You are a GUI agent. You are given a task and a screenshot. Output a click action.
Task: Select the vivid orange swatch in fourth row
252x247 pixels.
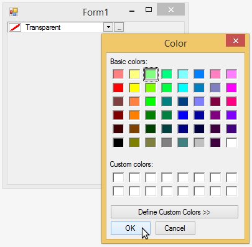click(x=134, y=115)
